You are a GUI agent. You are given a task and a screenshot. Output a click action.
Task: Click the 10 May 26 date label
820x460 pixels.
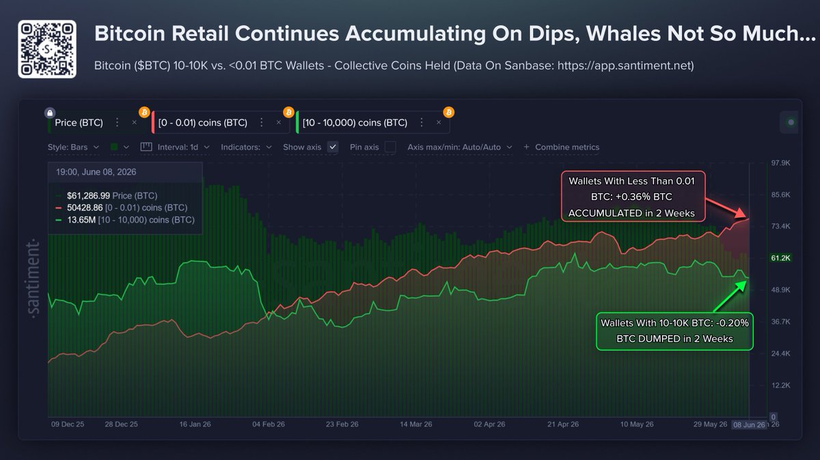(x=635, y=425)
